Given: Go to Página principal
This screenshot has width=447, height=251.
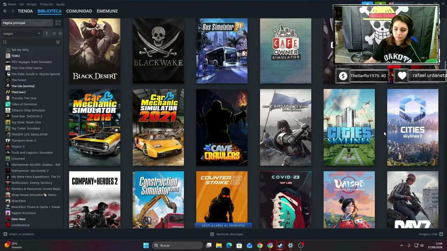Looking at the screenshot, I should pyautogui.click(x=27, y=23).
